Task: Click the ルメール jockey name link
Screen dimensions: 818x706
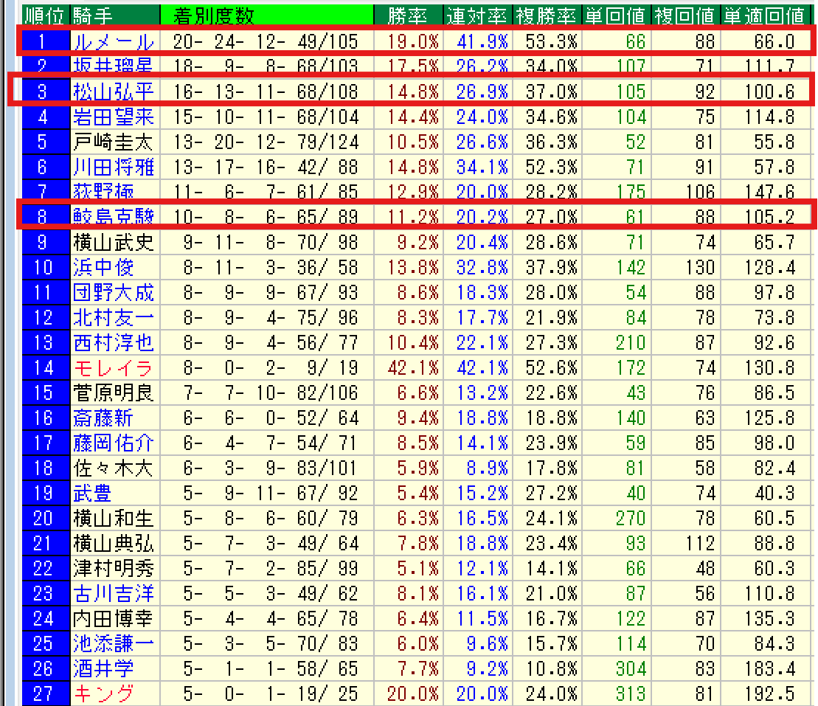Action: pos(114,42)
